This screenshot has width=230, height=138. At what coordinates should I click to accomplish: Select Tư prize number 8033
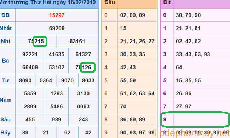(x=88, y=80)
